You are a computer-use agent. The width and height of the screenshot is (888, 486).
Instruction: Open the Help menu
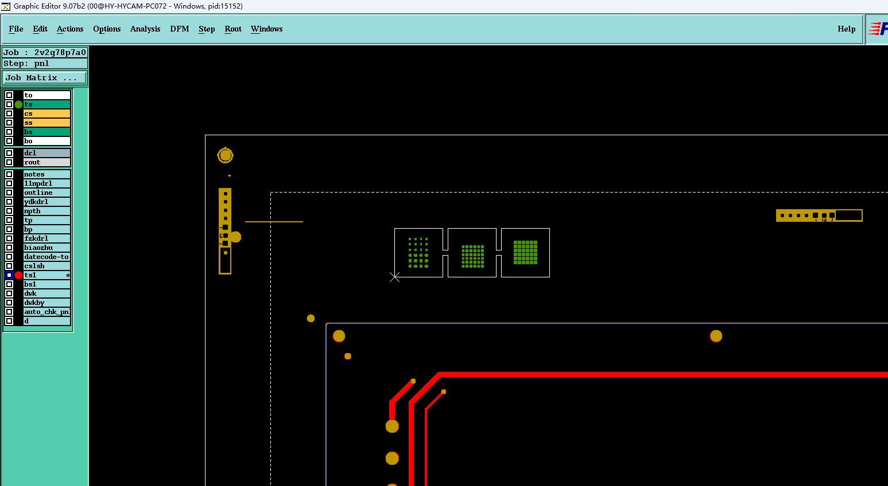(x=846, y=29)
